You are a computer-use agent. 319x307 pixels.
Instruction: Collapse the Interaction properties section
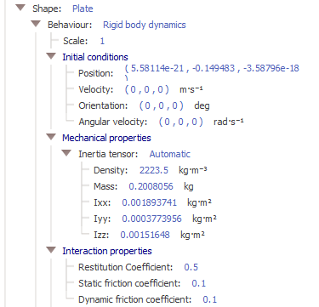(x=51, y=250)
